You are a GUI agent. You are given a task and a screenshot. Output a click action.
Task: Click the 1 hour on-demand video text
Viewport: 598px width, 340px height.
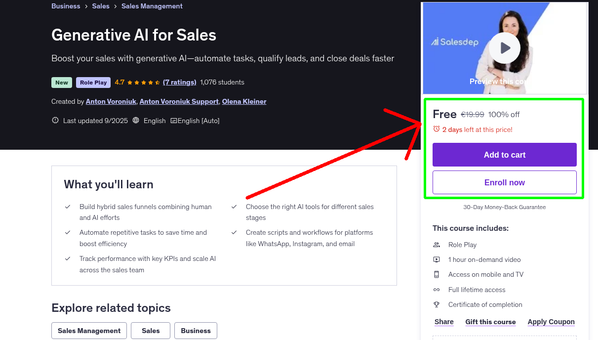tap(484, 259)
